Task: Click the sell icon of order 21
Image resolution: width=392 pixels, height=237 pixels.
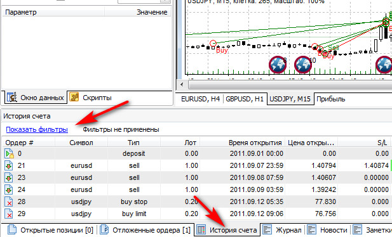Action: pyautogui.click(x=9, y=165)
